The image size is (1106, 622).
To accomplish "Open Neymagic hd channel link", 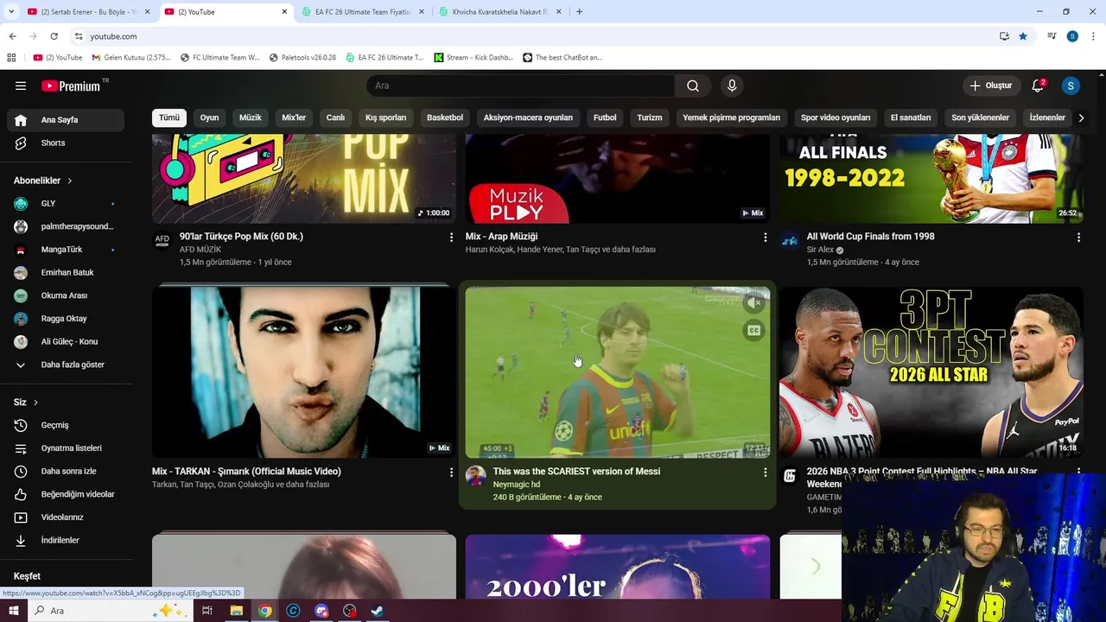I will click(516, 485).
